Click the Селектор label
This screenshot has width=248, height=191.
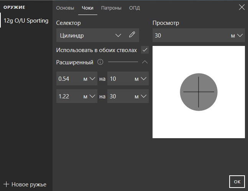click(x=68, y=23)
